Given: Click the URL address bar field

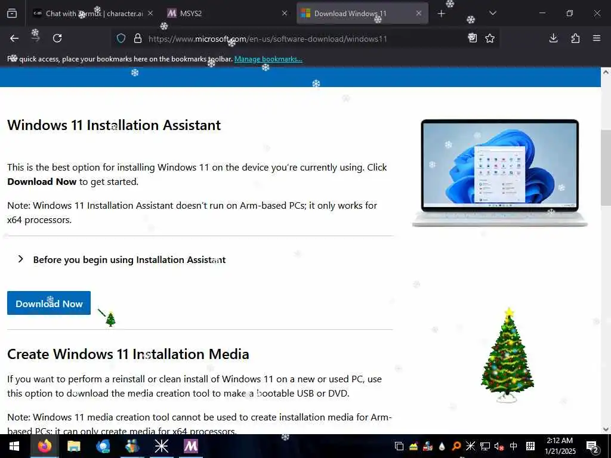Looking at the screenshot, I should [304, 39].
